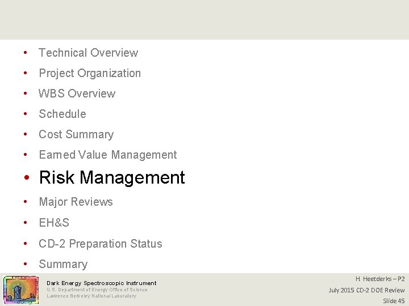Click the Slide 45 number label
Screen dimensions: 409x306
tap(394, 301)
